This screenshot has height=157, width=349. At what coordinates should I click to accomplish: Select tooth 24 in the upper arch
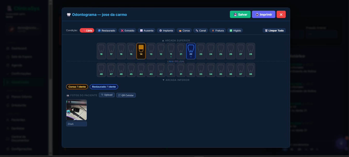click(211, 51)
